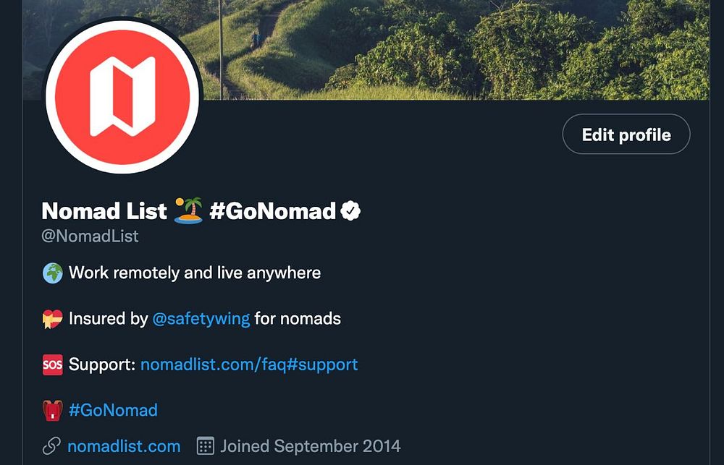
Task: Click the verified checkmark badge
Action: click(351, 211)
